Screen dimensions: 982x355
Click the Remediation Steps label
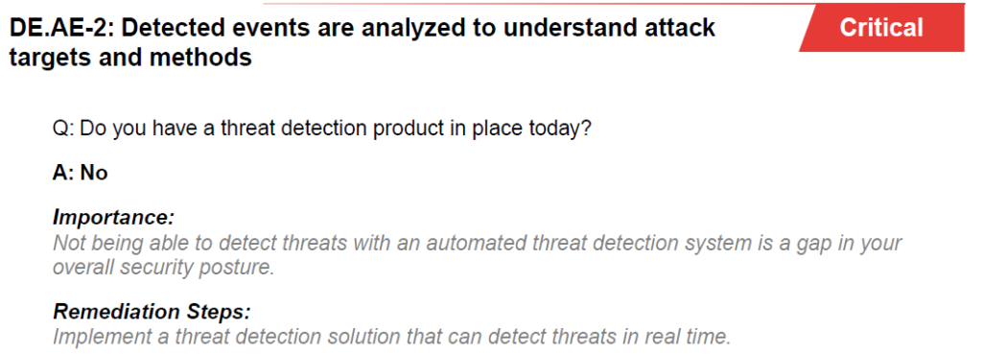click(x=152, y=311)
